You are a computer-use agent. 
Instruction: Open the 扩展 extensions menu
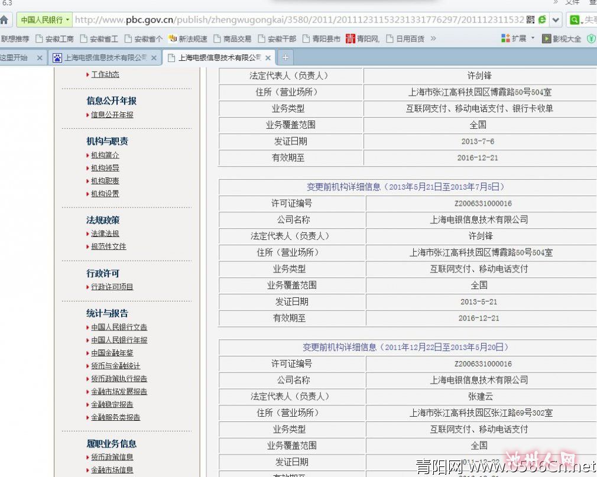click(518, 38)
